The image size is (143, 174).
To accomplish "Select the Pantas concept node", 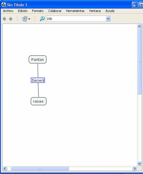I will tap(38, 59).
